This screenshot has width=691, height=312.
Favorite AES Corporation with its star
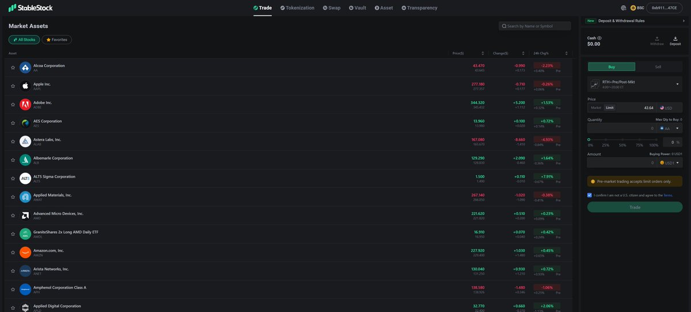point(13,123)
